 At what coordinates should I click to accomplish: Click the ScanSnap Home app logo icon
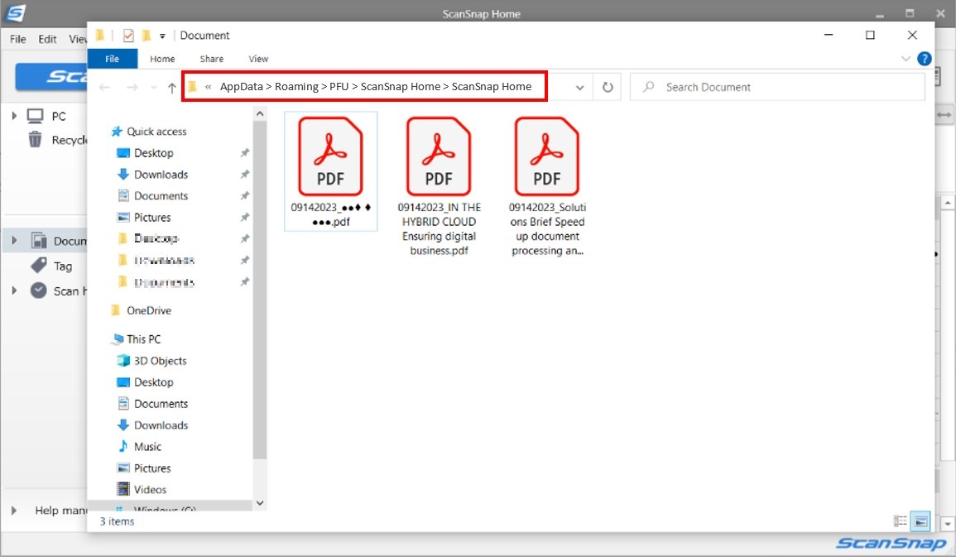point(15,12)
